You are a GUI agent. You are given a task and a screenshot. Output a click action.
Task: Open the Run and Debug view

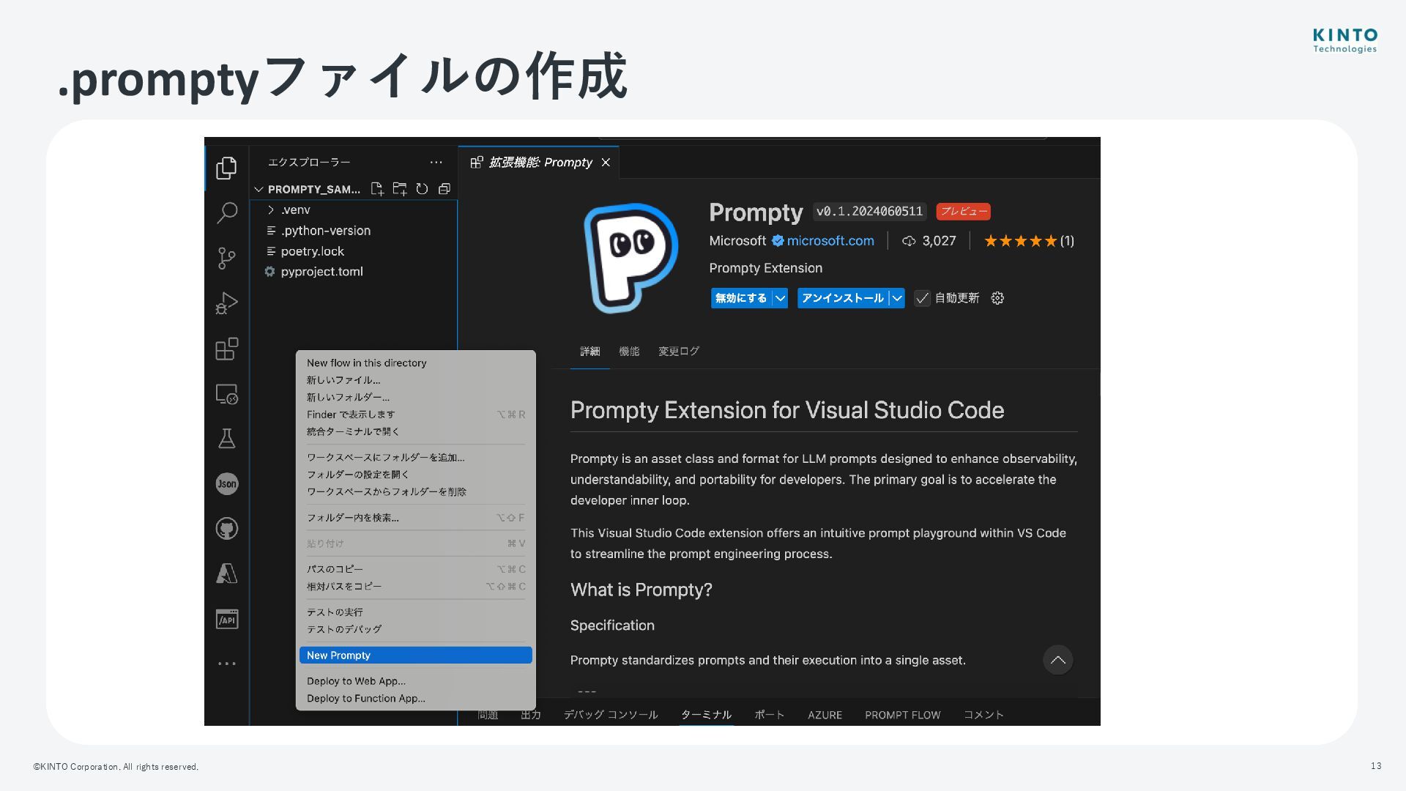(x=226, y=303)
